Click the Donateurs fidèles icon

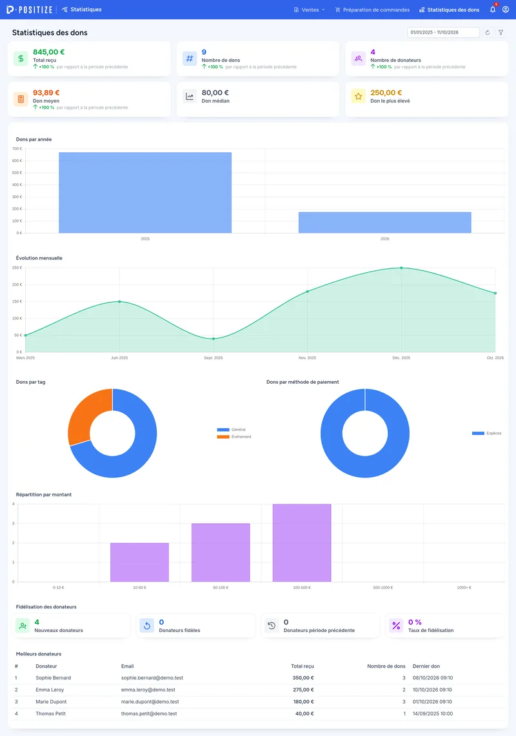tap(147, 626)
